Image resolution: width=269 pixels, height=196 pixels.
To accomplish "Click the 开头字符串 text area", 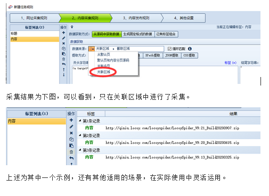I will pyautogui.click(x=155, y=74).
